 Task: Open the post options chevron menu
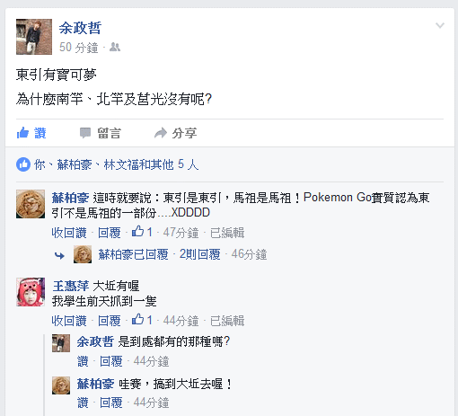point(440,25)
